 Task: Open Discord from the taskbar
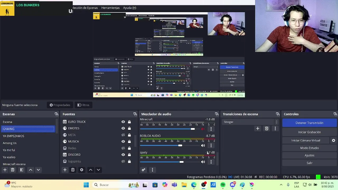(x=233, y=185)
